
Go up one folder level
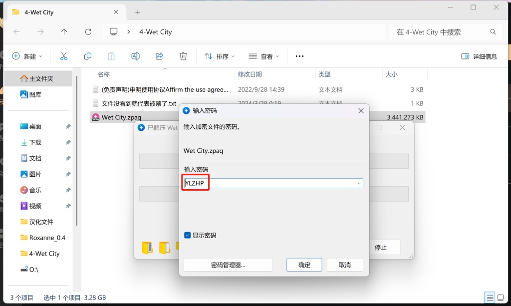point(64,32)
